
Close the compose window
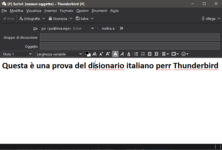point(216,4)
